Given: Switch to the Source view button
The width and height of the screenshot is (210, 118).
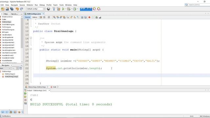Looking at the screenshot, I should [28, 17].
